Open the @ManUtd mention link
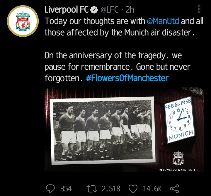This screenshot has width=211, height=196. coord(163,21)
